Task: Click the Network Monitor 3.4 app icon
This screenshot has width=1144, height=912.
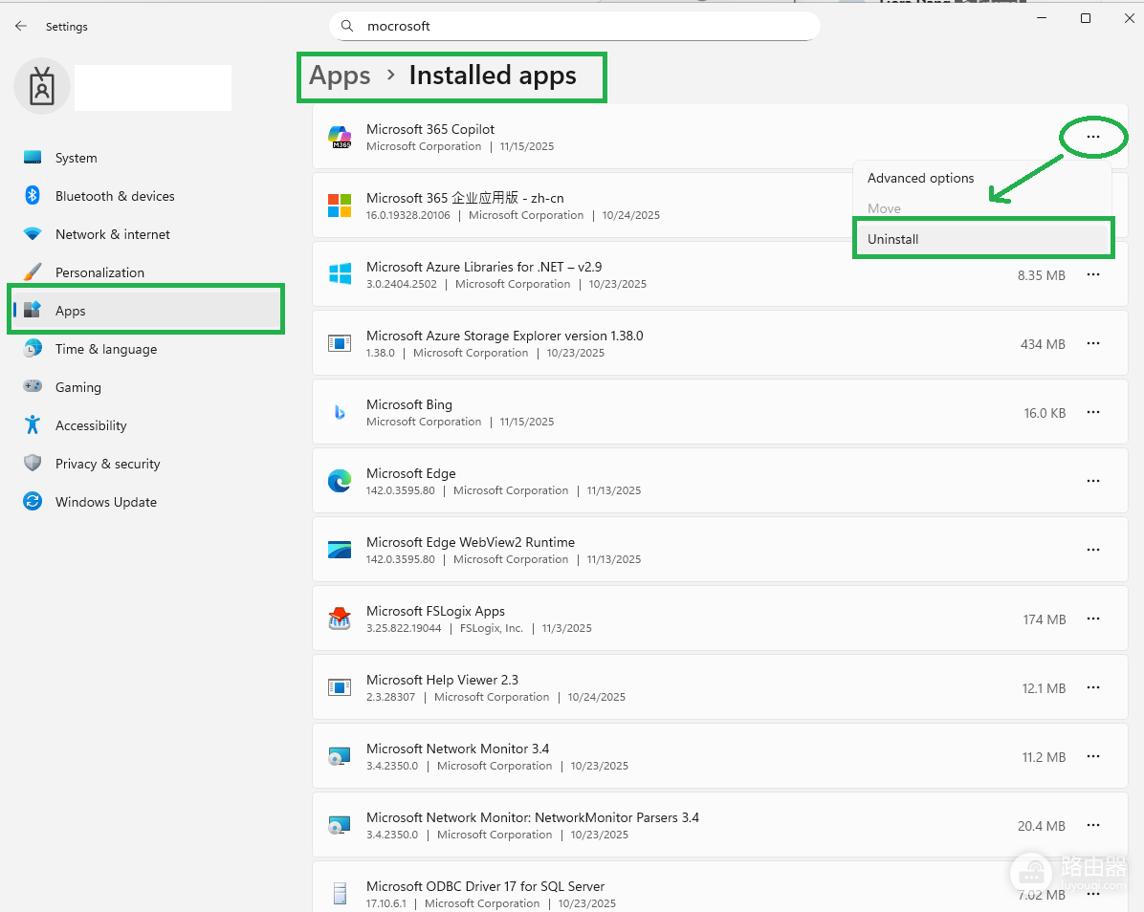Action: point(340,757)
